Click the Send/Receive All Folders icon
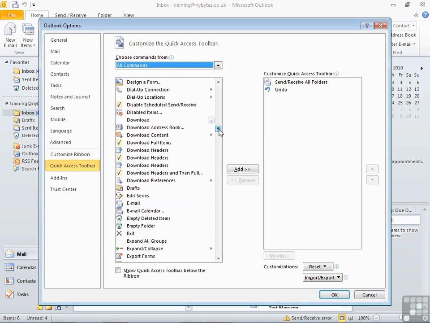Image resolution: width=430 pixels, height=323 pixels. click(x=268, y=82)
